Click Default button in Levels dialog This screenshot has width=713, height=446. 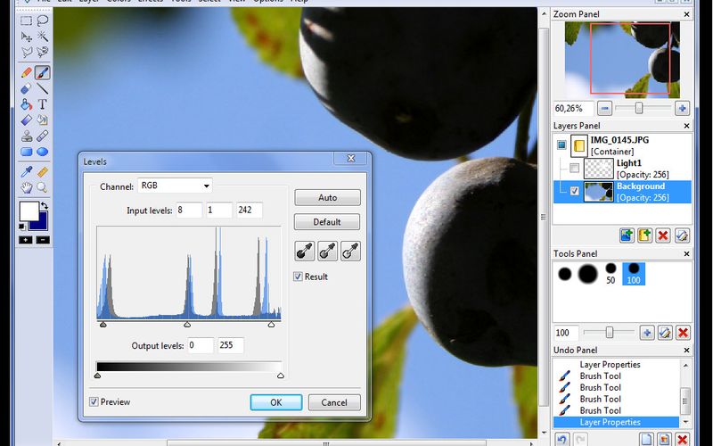coord(327,222)
